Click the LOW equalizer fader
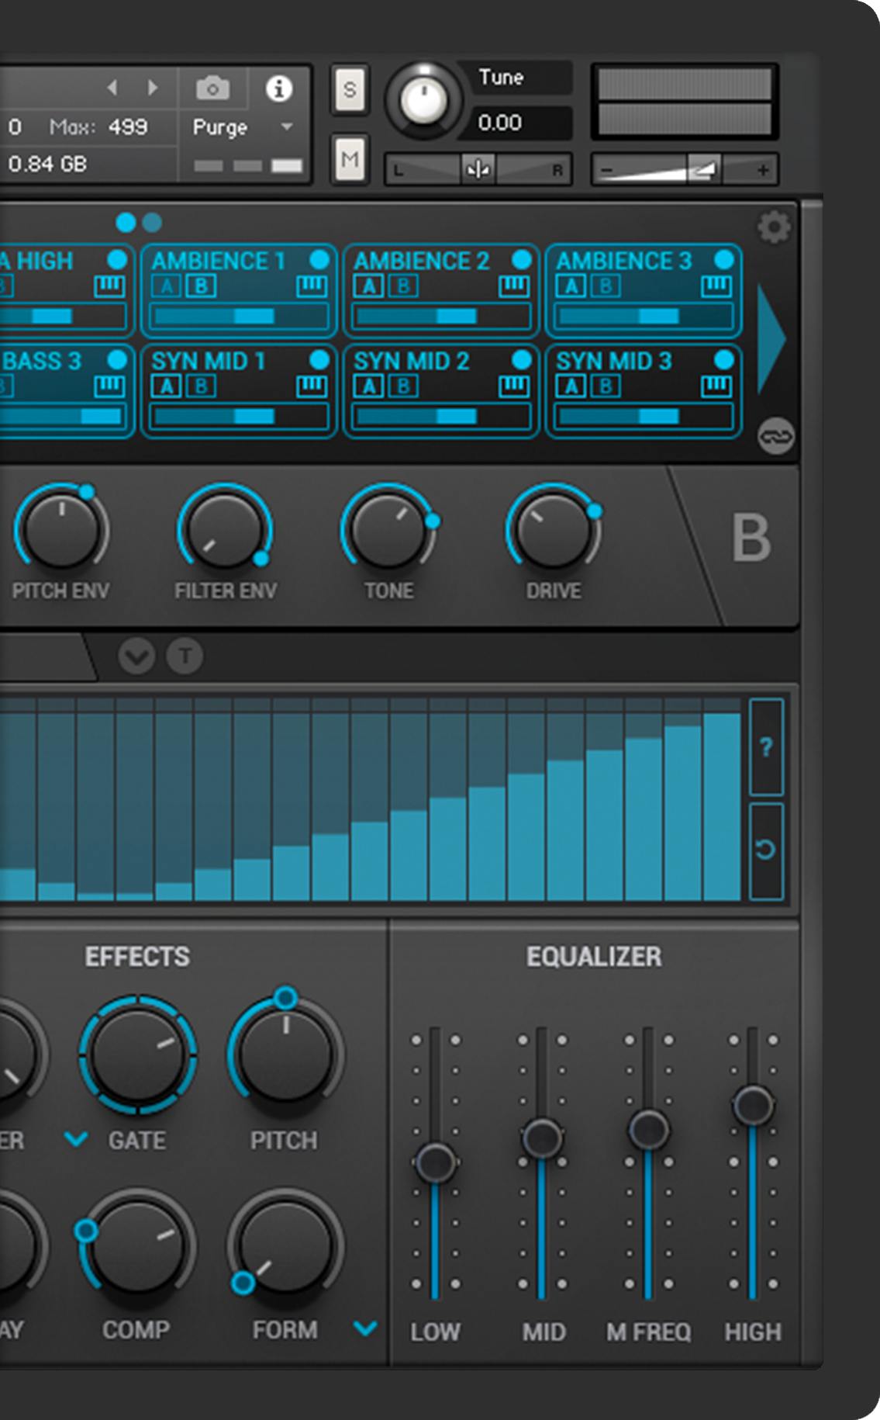Image resolution: width=880 pixels, height=1420 pixels. click(x=436, y=1162)
